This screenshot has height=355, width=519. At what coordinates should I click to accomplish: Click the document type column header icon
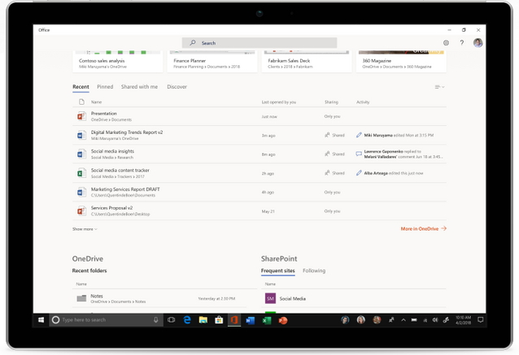[x=81, y=102]
